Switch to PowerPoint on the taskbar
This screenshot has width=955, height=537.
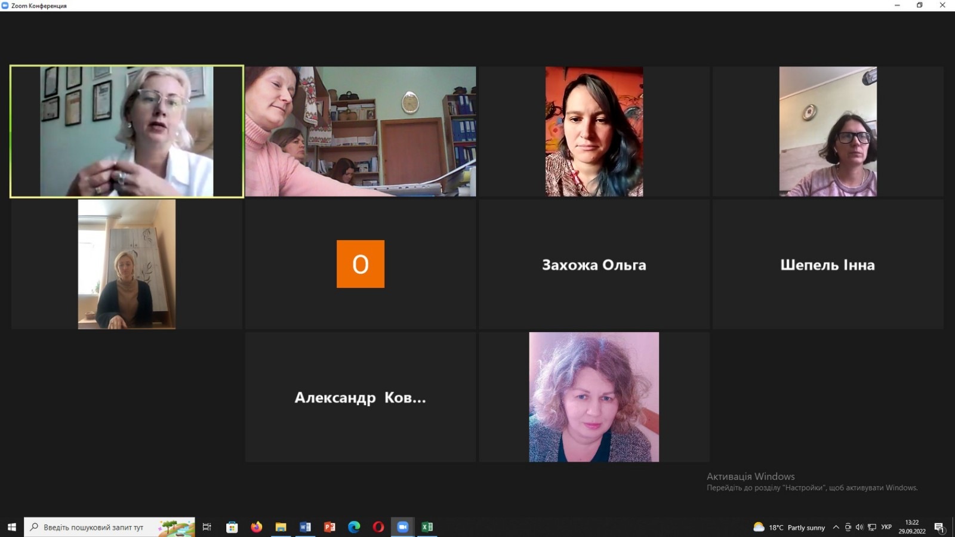(329, 527)
